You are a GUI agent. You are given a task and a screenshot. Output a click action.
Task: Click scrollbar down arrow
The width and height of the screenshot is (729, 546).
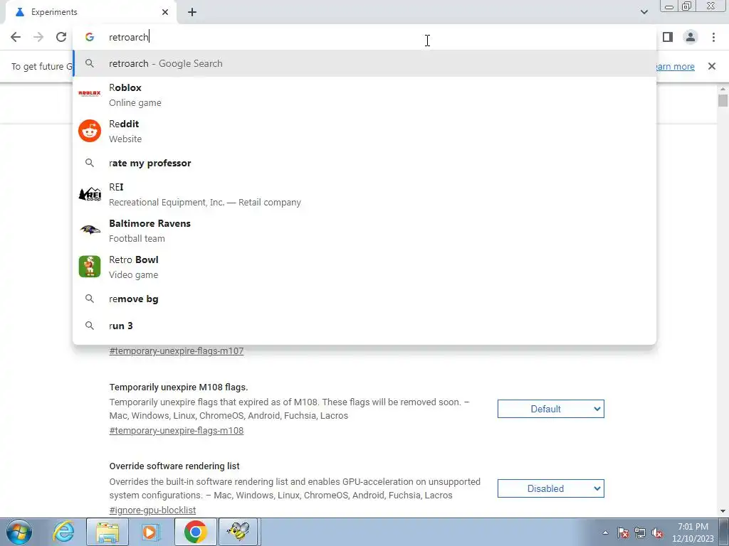coord(723,510)
